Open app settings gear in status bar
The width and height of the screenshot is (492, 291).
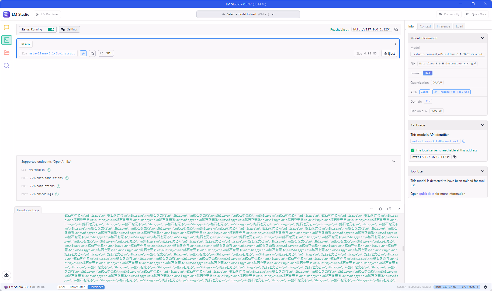click(486, 287)
